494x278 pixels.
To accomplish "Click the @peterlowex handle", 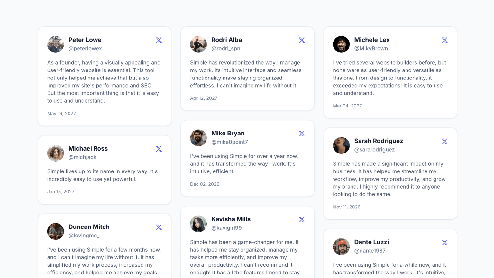I will [85, 49].
